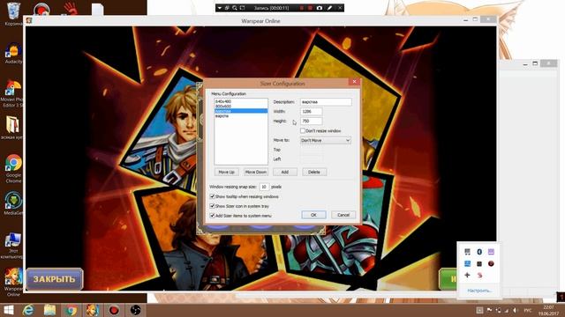Open the Movavi Photo Editor desktop icon
The height and width of the screenshot is (317, 565).
pos(13,93)
